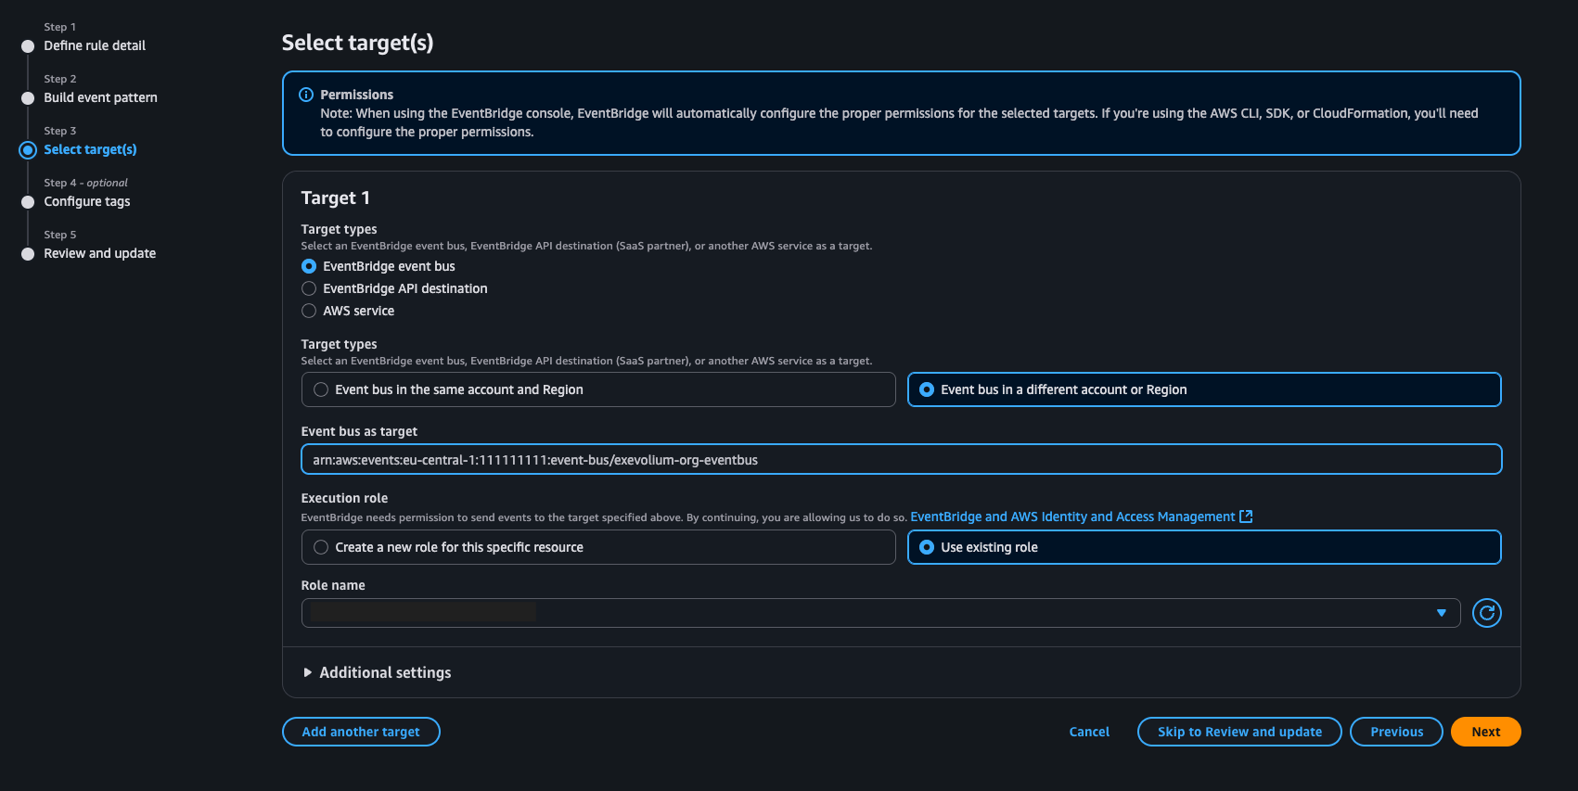Viewport: 1578px width, 791px height.
Task: Click the Permissions info icon
Action: click(306, 95)
